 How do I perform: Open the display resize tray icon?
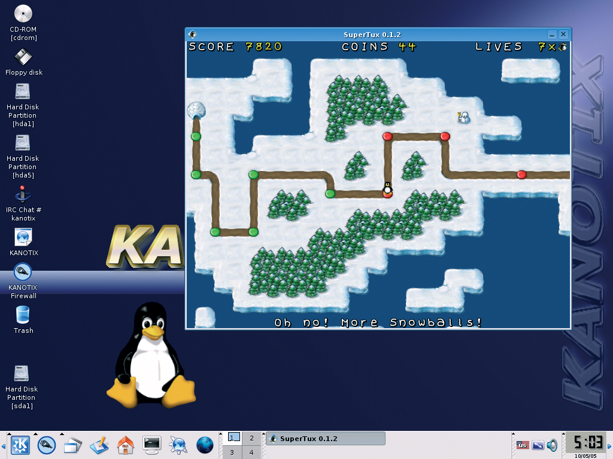(538, 445)
